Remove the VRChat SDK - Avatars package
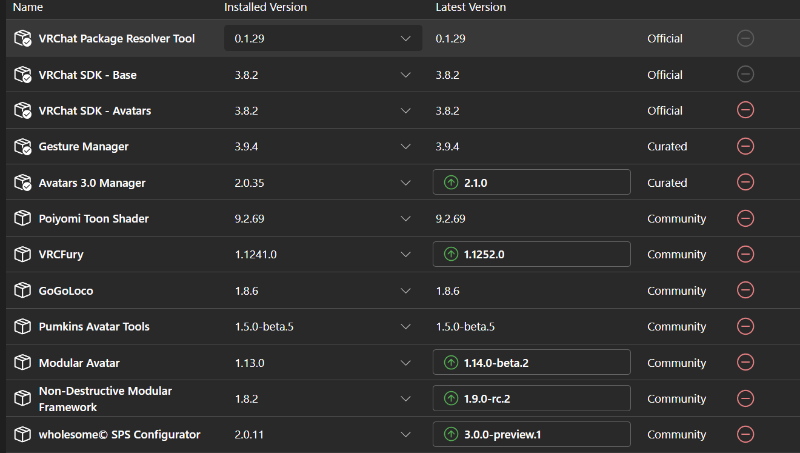This screenshot has width=800, height=453. coord(745,110)
